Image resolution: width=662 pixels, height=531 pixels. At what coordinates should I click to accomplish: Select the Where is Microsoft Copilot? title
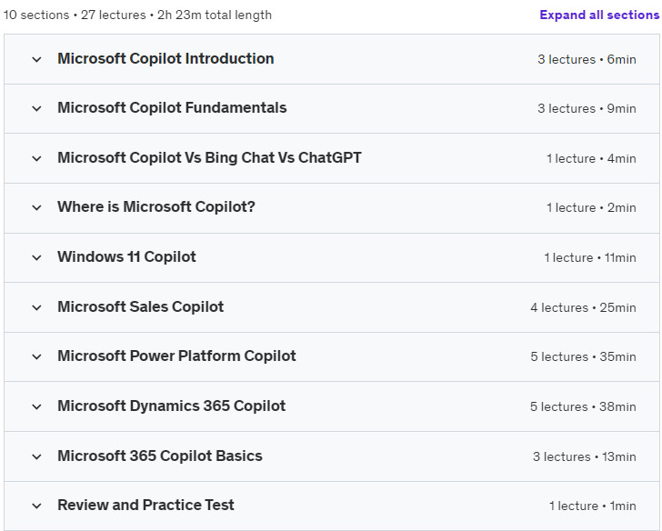(156, 206)
